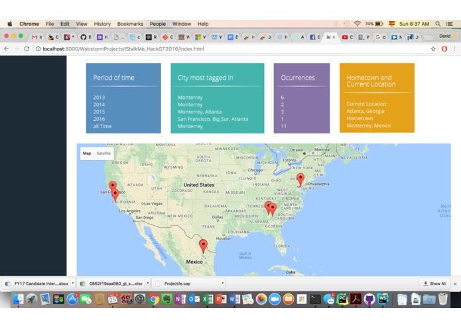Open the Edit menu
The image size is (461, 328).
pyautogui.click(x=65, y=24)
